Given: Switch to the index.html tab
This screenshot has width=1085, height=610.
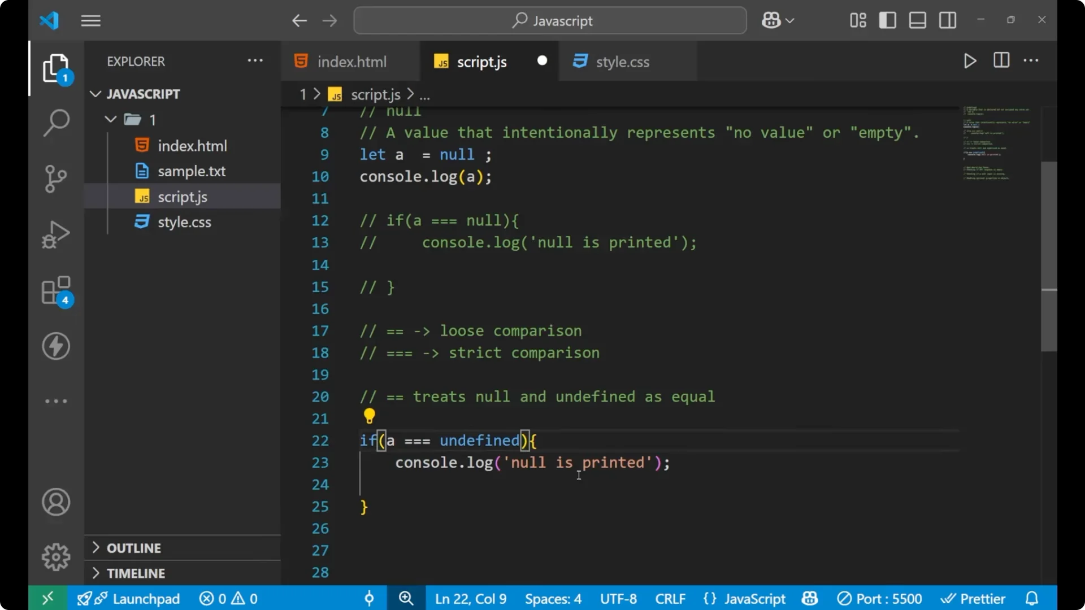Looking at the screenshot, I should click(x=350, y=61).
